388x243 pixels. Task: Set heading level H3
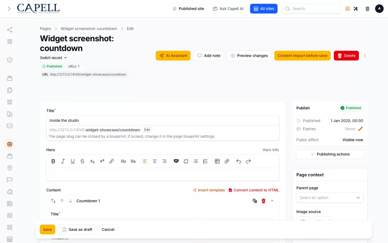(133, 161)
